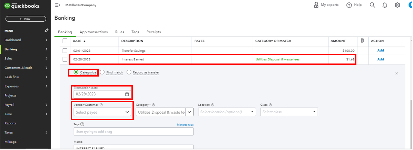Screen dimensions: 413x150
Task: Click the search magnifier icon
Action: [x=372, y=5]
